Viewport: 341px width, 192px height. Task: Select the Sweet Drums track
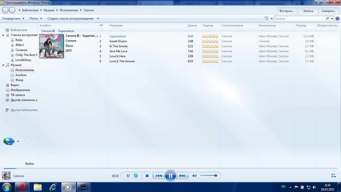tap(118, 41)
